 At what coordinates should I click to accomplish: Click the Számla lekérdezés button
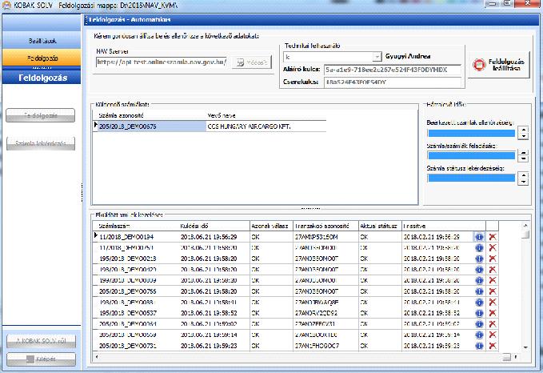41,143
